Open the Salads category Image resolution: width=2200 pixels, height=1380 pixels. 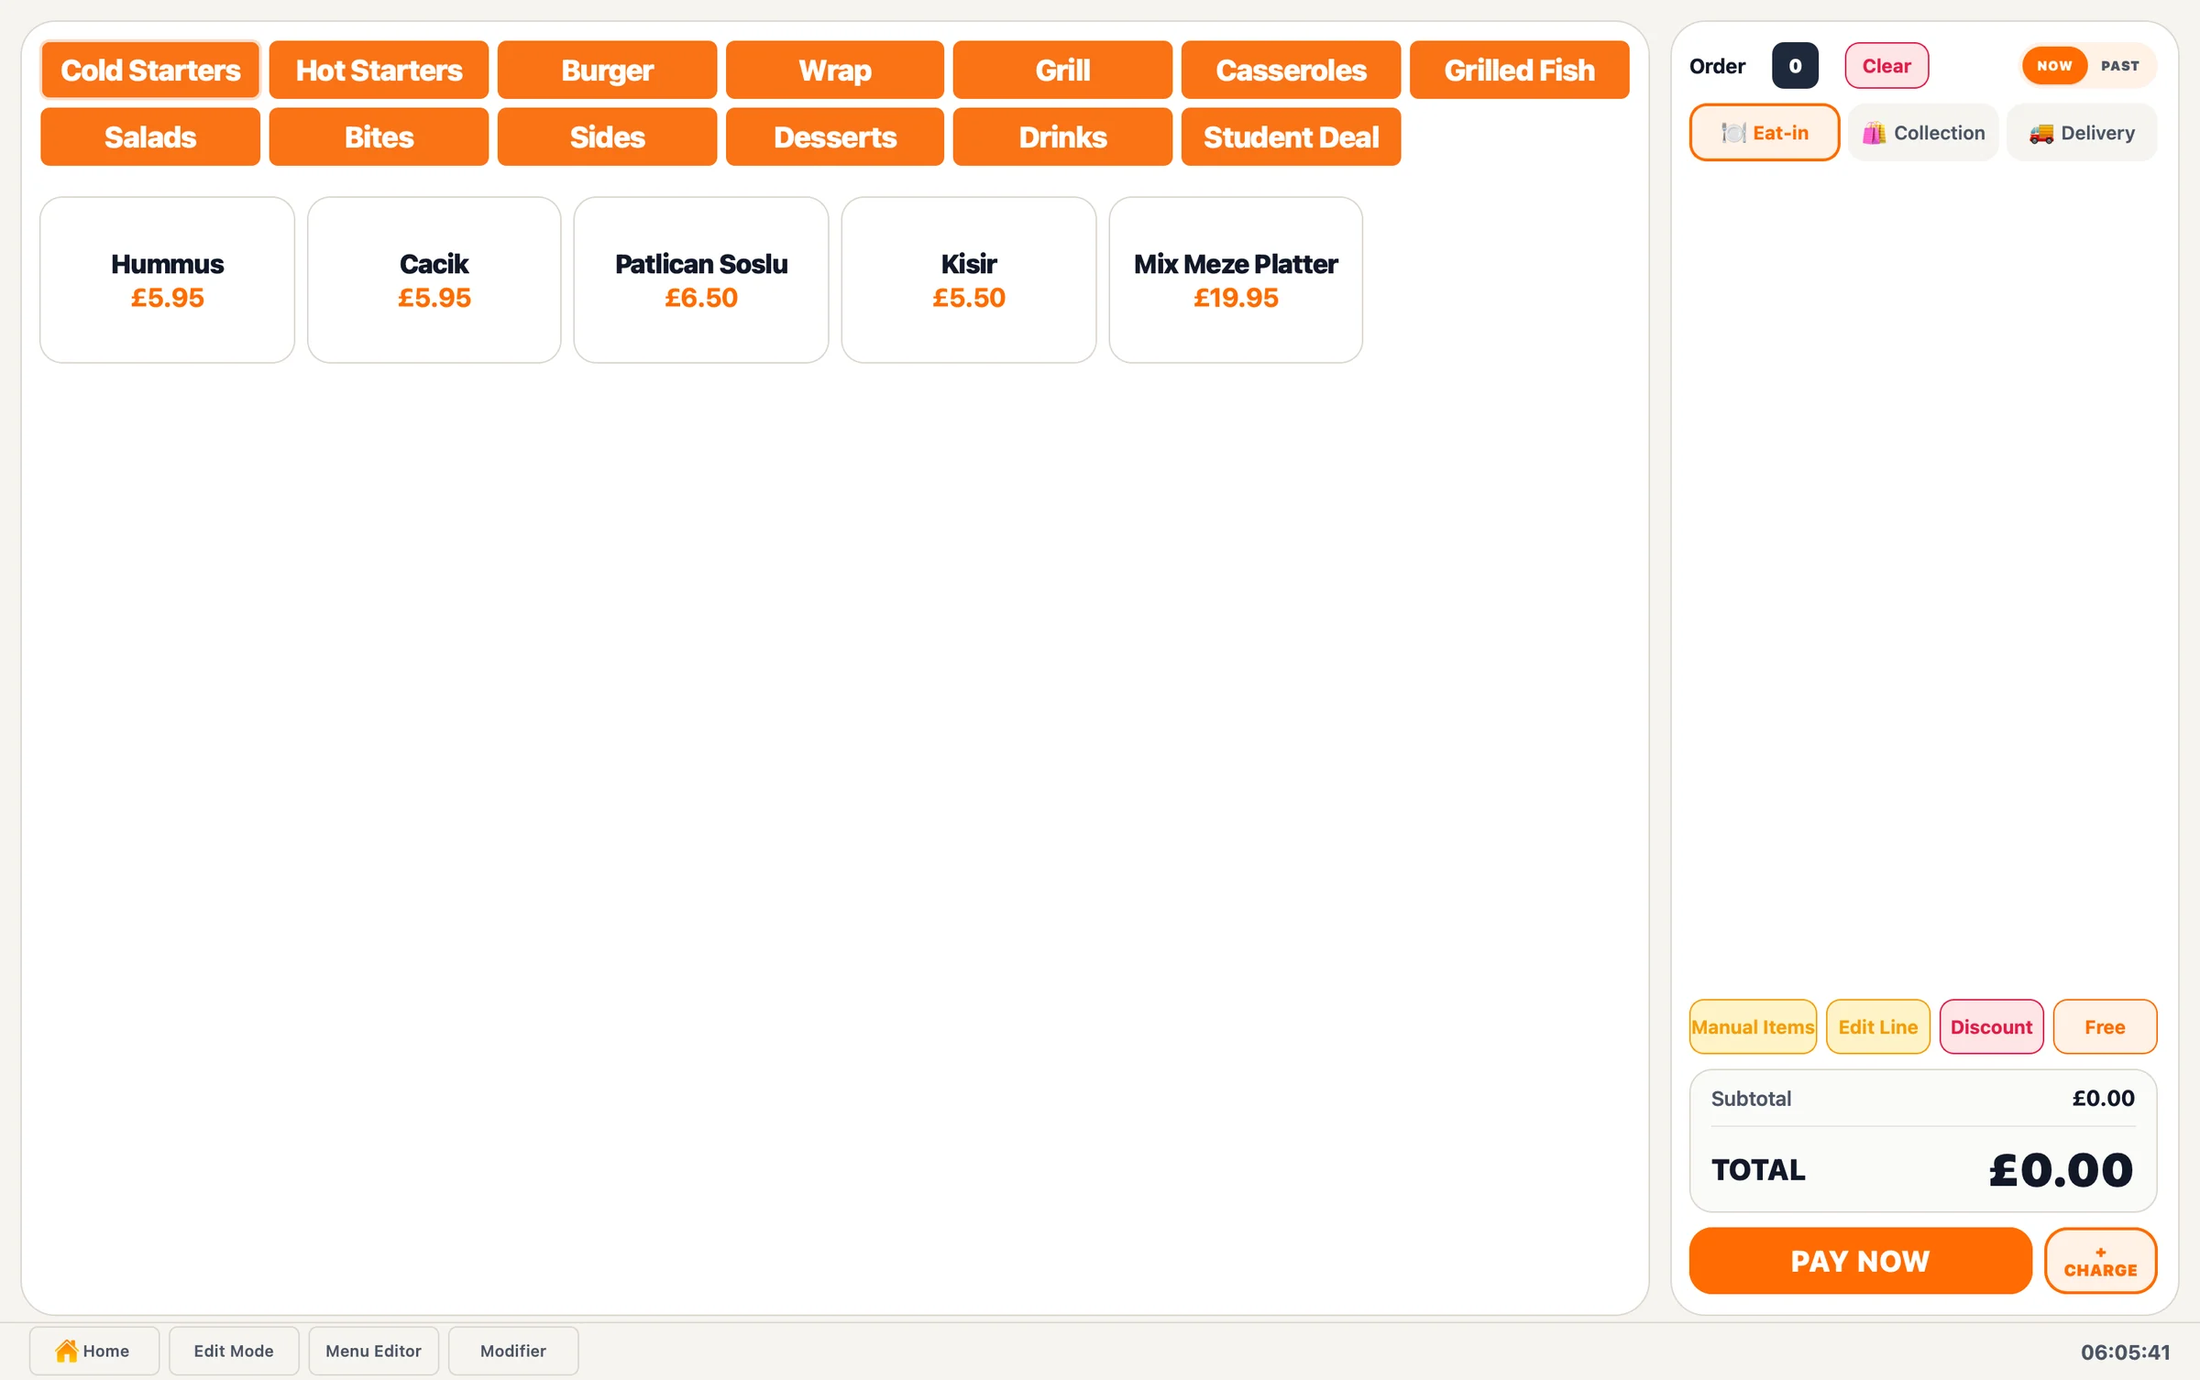[x=150, y=137]
